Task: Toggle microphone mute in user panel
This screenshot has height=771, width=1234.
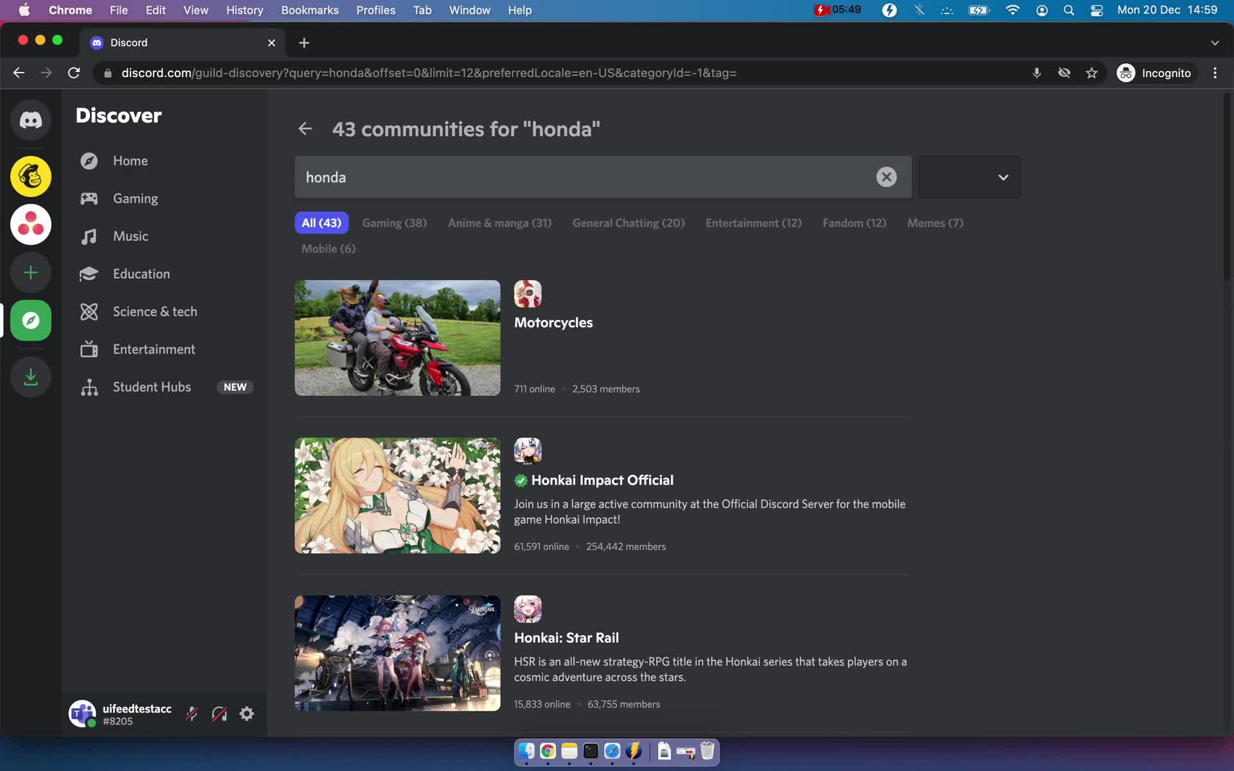Action: tap(192, 714)
